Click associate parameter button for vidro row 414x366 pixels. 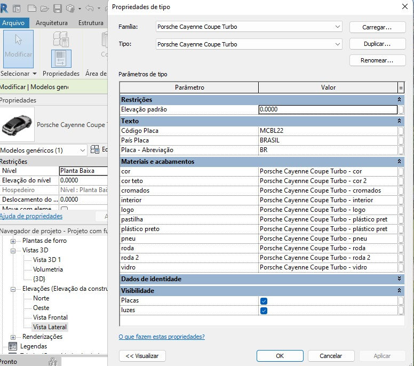coord(401,267)
